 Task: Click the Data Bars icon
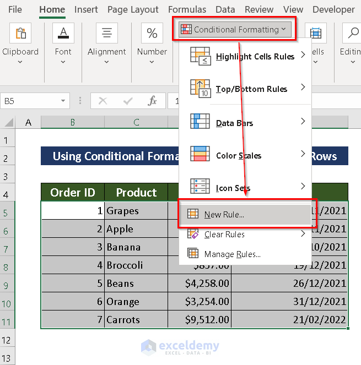(200, 121)
